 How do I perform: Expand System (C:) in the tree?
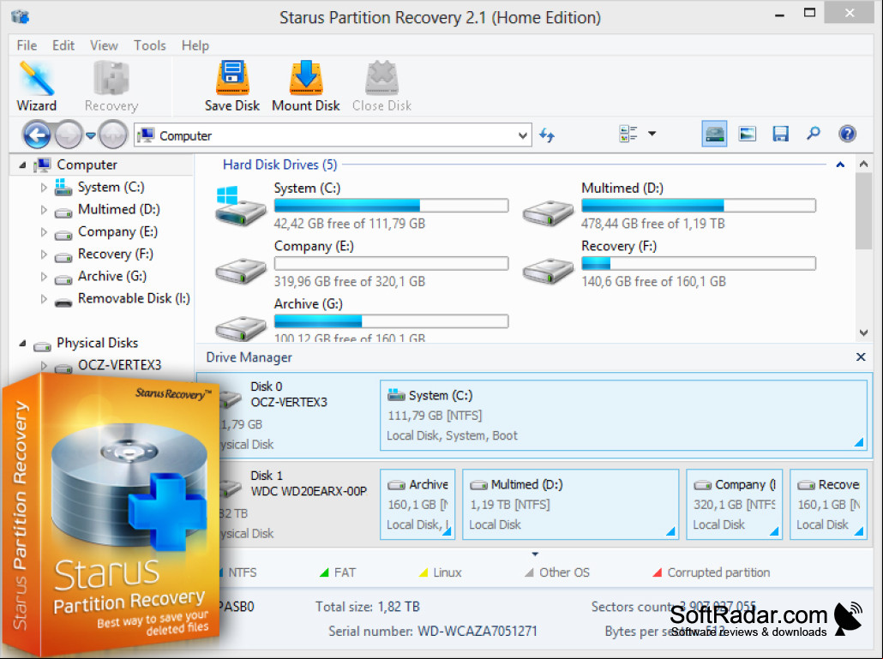[44, 188]
